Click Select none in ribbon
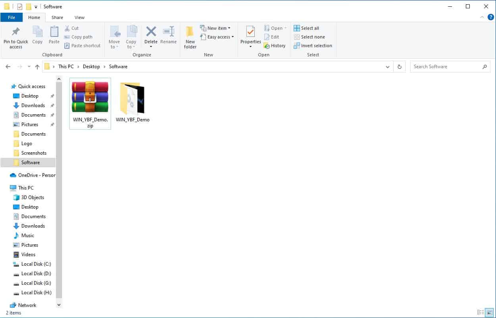The height and width of the screenshot is (318, 496). pos(309,37)
